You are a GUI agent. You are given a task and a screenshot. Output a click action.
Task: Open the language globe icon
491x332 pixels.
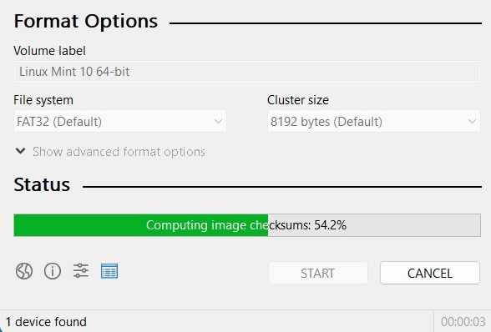(24, 271)
